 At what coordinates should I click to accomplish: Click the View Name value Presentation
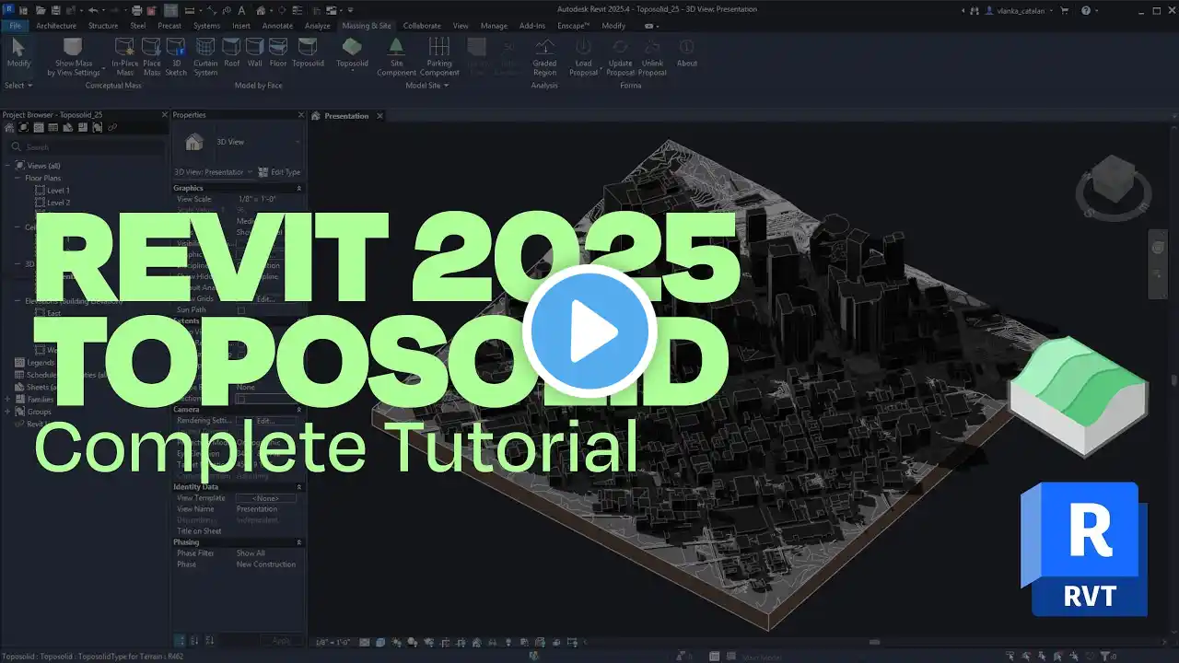257,509
